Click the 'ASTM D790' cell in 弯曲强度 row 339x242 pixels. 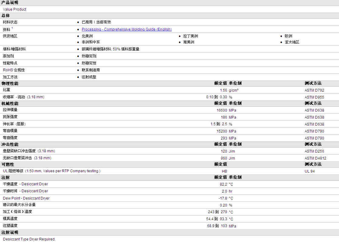click(314, 138)
